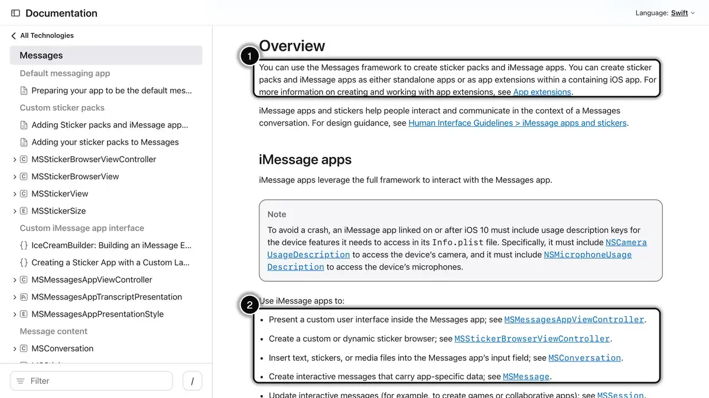Click the Documentation title in header

click(61, 13)
